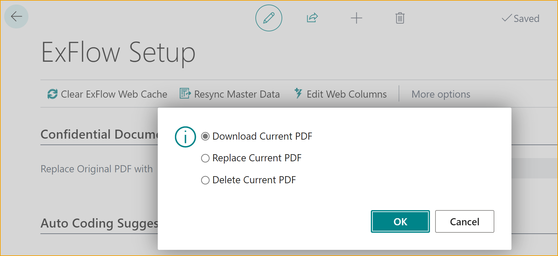Image resolution: width=558 pixels, height=256 pixels.
Task: Click the ExFlow Setup page title
Action: (x=118, y=52)
